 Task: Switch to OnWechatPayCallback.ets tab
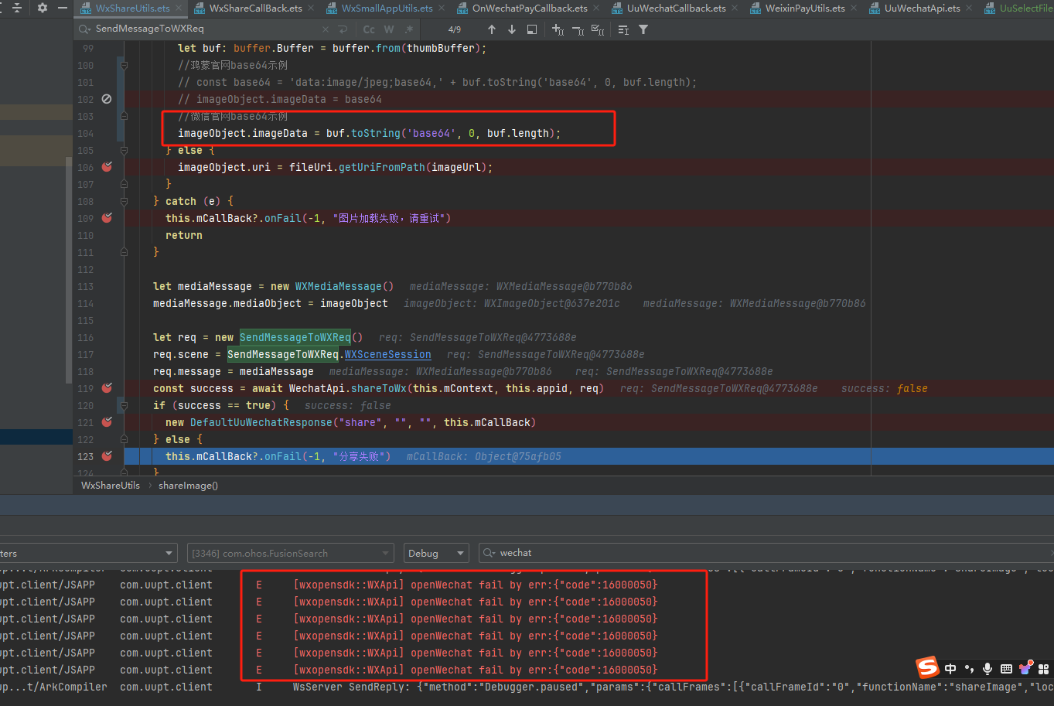click(x=529, y=9)
